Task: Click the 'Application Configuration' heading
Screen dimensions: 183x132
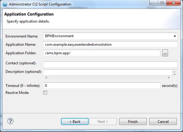Action: (29, 14)
